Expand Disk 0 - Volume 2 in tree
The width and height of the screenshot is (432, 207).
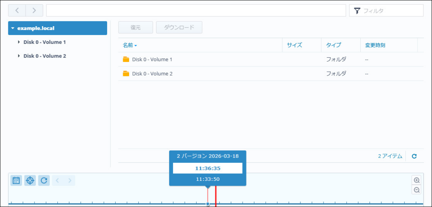pyautogui.click(x=19, y=56)
